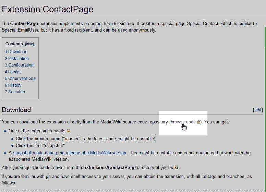Click History in the table of contents
This screenshot has height=192, width=266.
(x=13, y=85)
